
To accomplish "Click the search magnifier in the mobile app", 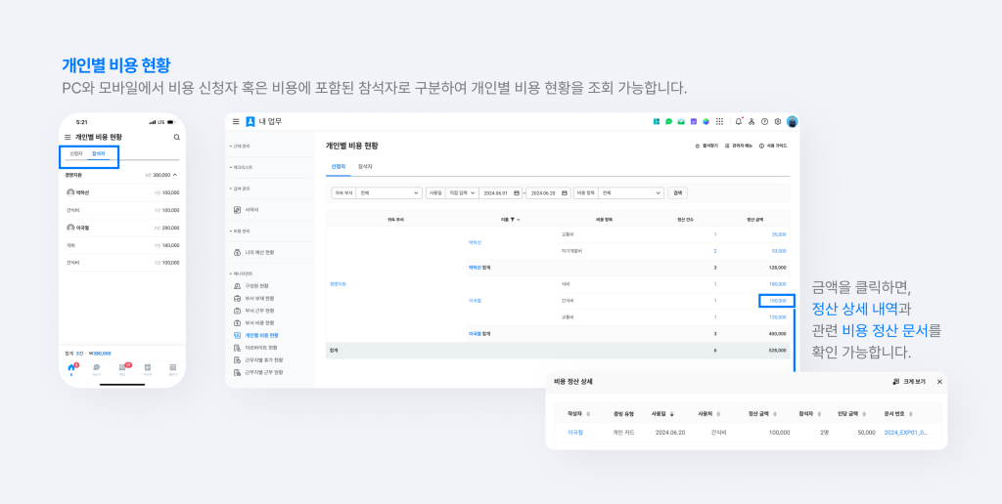I will coord(177,137).
